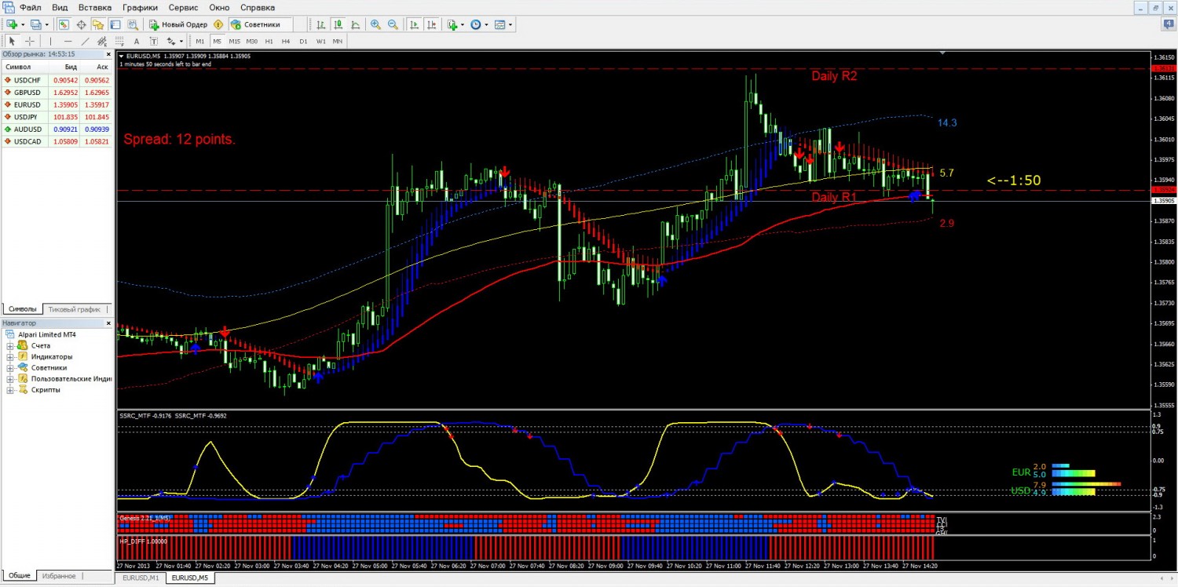
Task: Set timeframe to H1
Action: pos(269,41)
